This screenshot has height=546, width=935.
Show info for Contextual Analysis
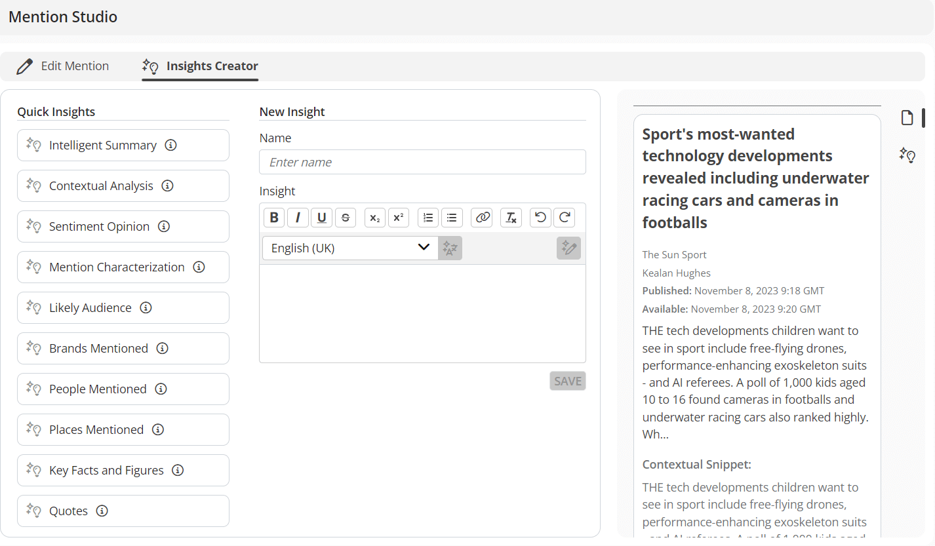pyautogui.click(x=167, y=186)
